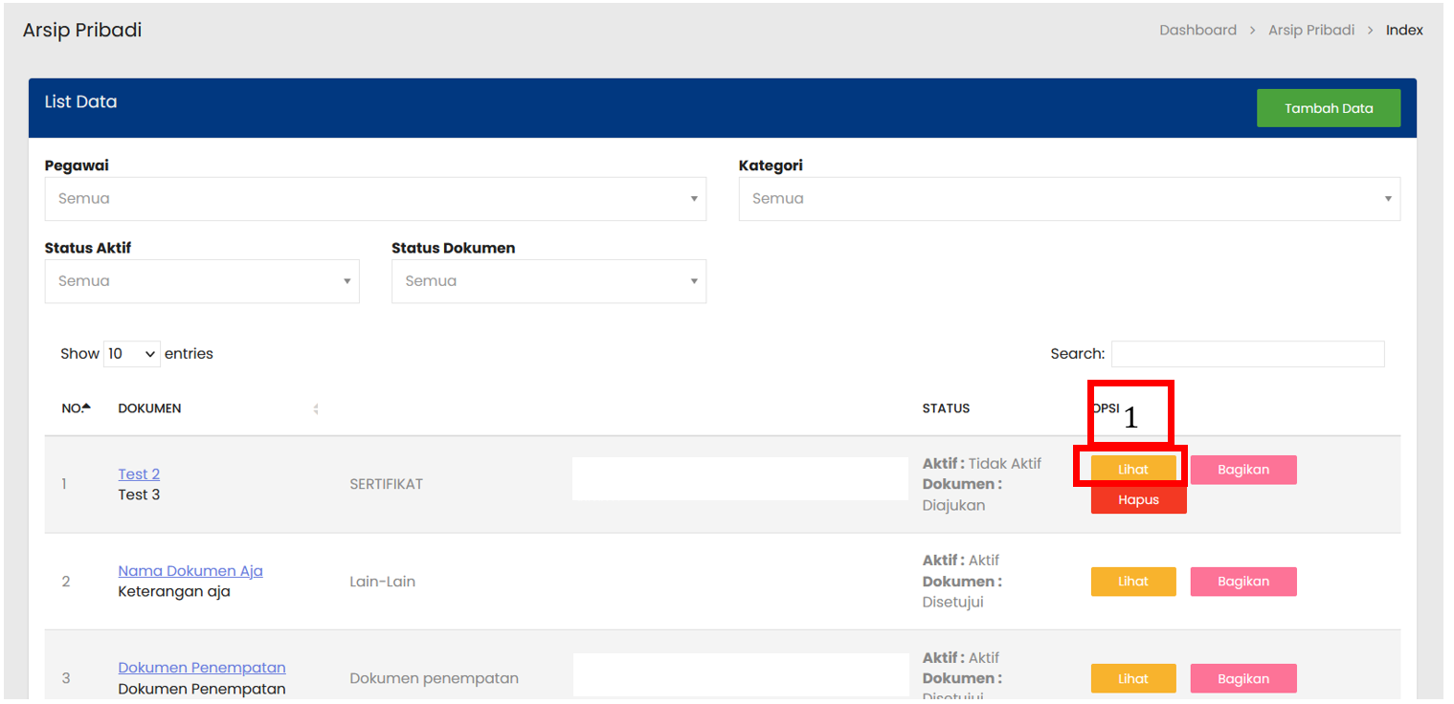Select Arsip Pribadi in the breadcrumb
The image size is (1454, 704).
pyautogui.click(x=1310, y=30)
